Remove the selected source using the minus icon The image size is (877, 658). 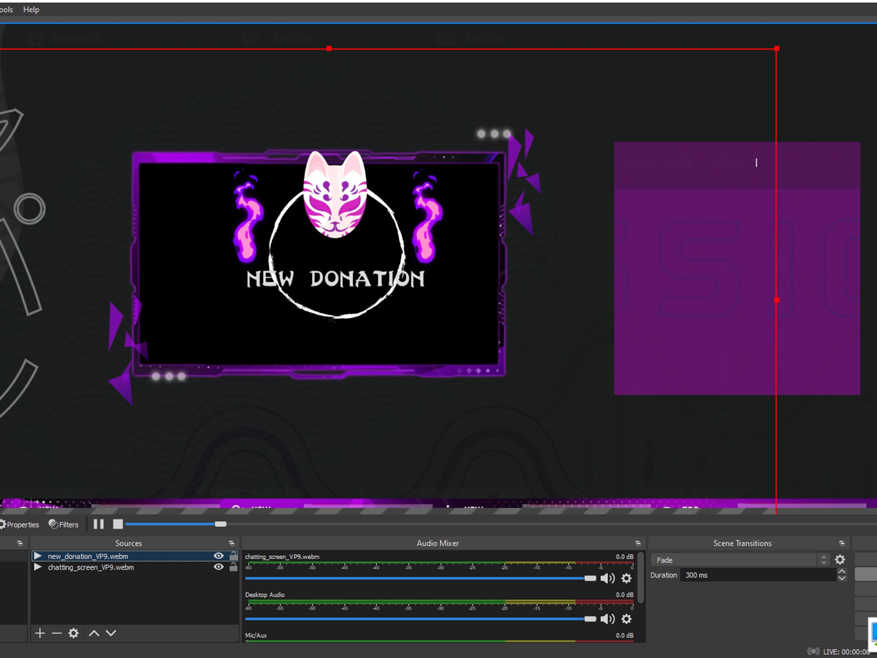[x=56, y=633]
